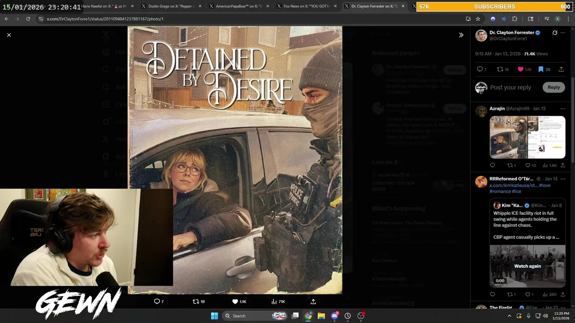Open Azrajin's profile avatar

click(x=481, y=111)
